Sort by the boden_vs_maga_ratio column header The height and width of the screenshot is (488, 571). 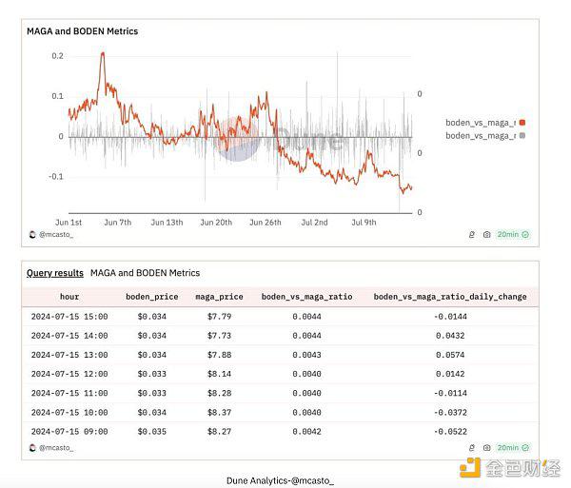click(306, 297)
